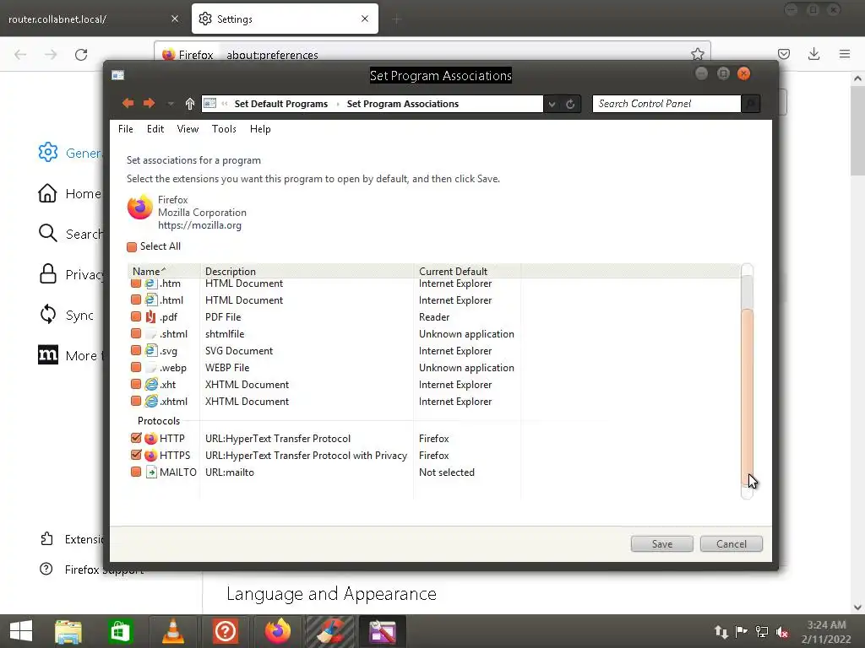This screenshot has height=648, width=865.
Task: Sort by Current Default column header
Action: 466,271
